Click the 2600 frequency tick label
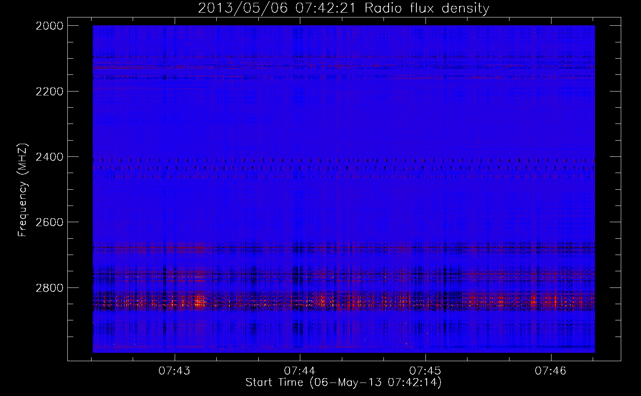Viewport: 641px width, 396px height. click(49, 222)
